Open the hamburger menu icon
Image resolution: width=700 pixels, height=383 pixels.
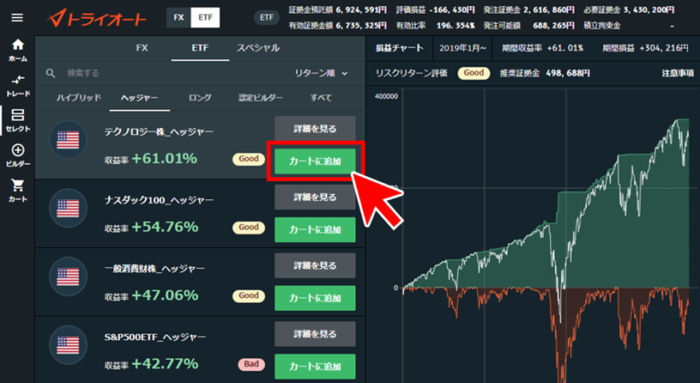(17, 18)
